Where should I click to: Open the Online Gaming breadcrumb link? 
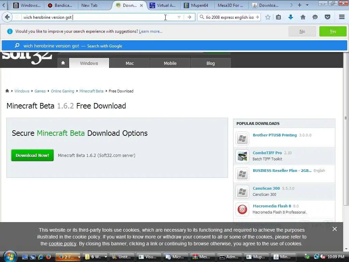[62, 91]
